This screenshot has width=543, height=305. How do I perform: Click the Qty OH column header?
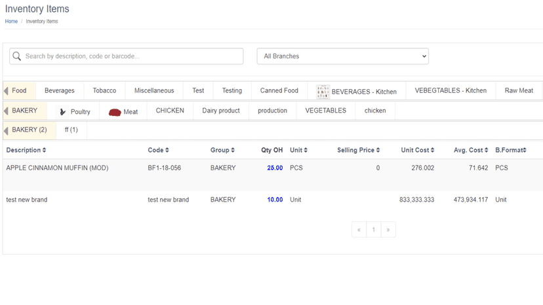(x=272, y=150)
